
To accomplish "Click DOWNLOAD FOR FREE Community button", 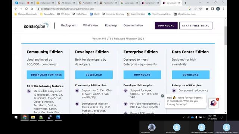I will pyautogui.click(x=46, y=75).
